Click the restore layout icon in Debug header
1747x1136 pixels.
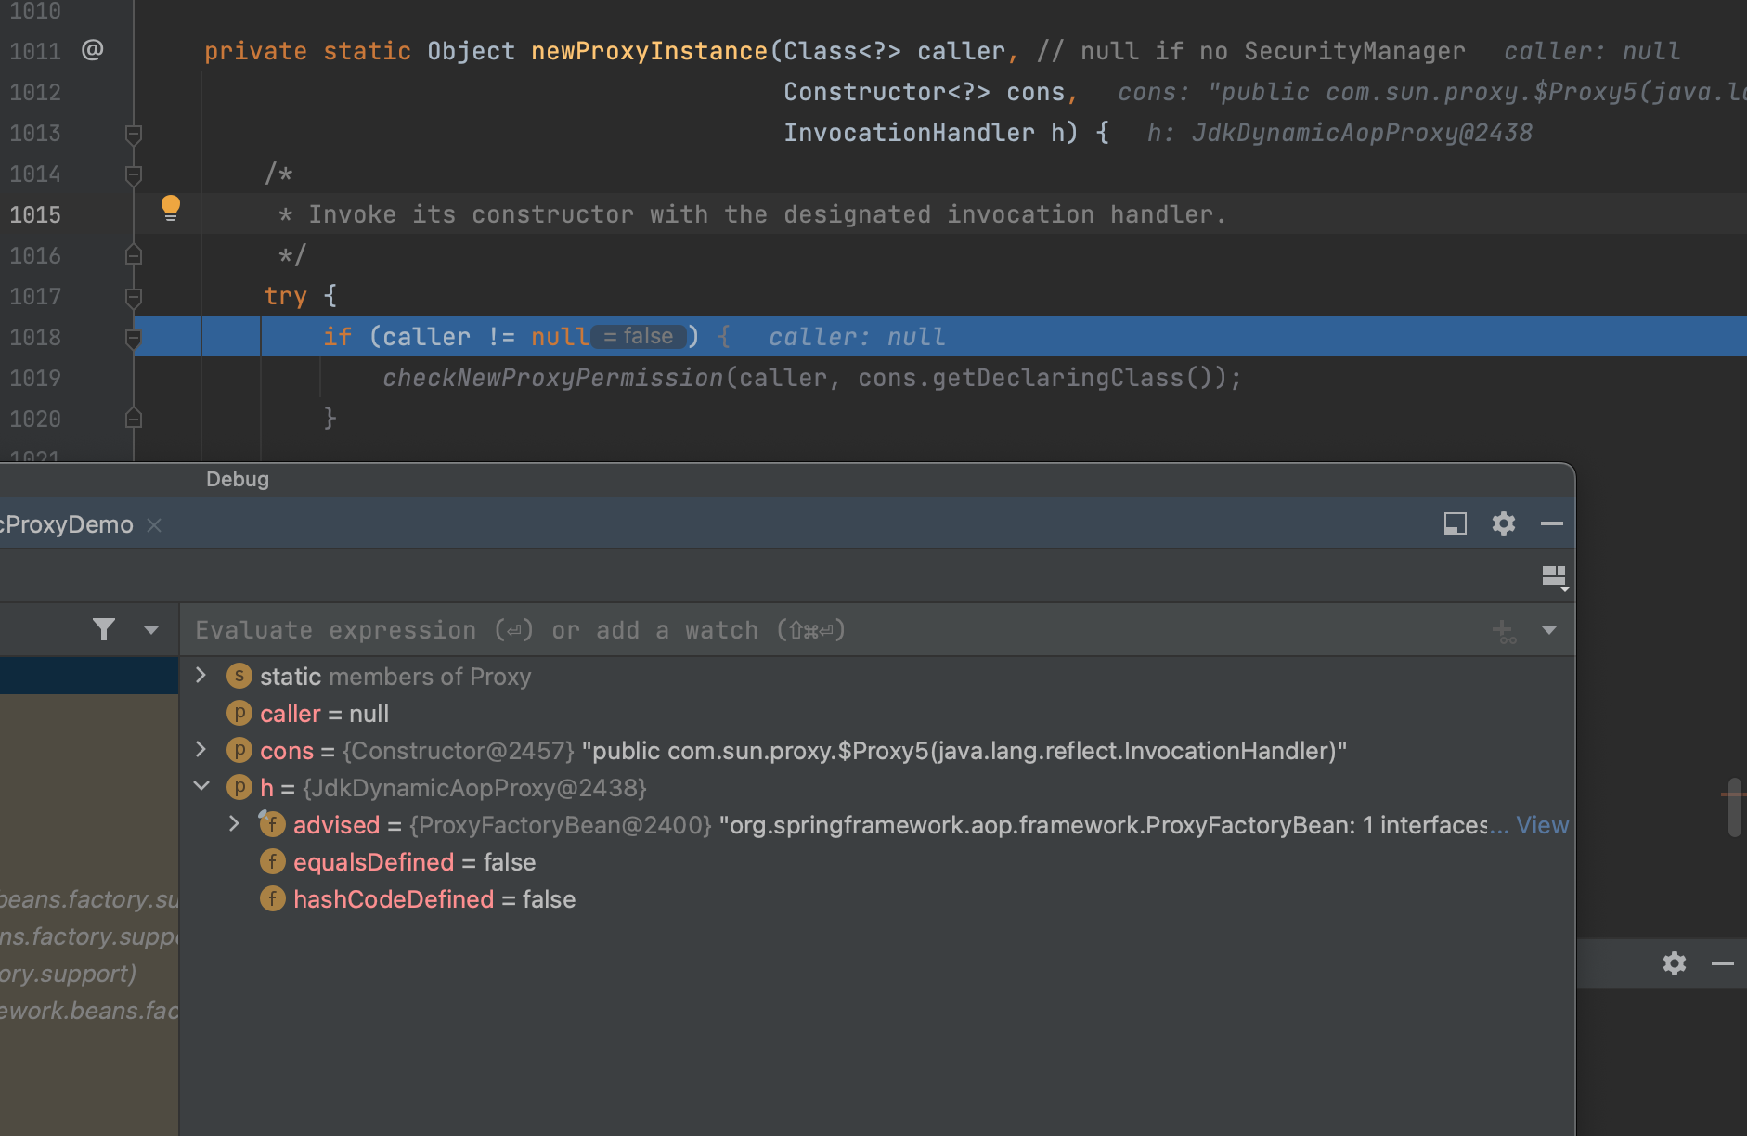tap(1455, 523)
